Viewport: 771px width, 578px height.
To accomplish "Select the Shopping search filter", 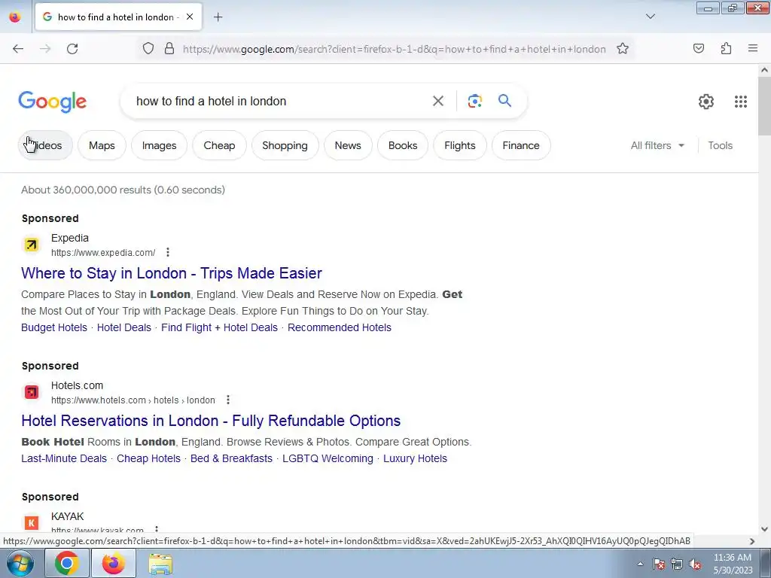I will pyautogui.click(x=285, y=145).
